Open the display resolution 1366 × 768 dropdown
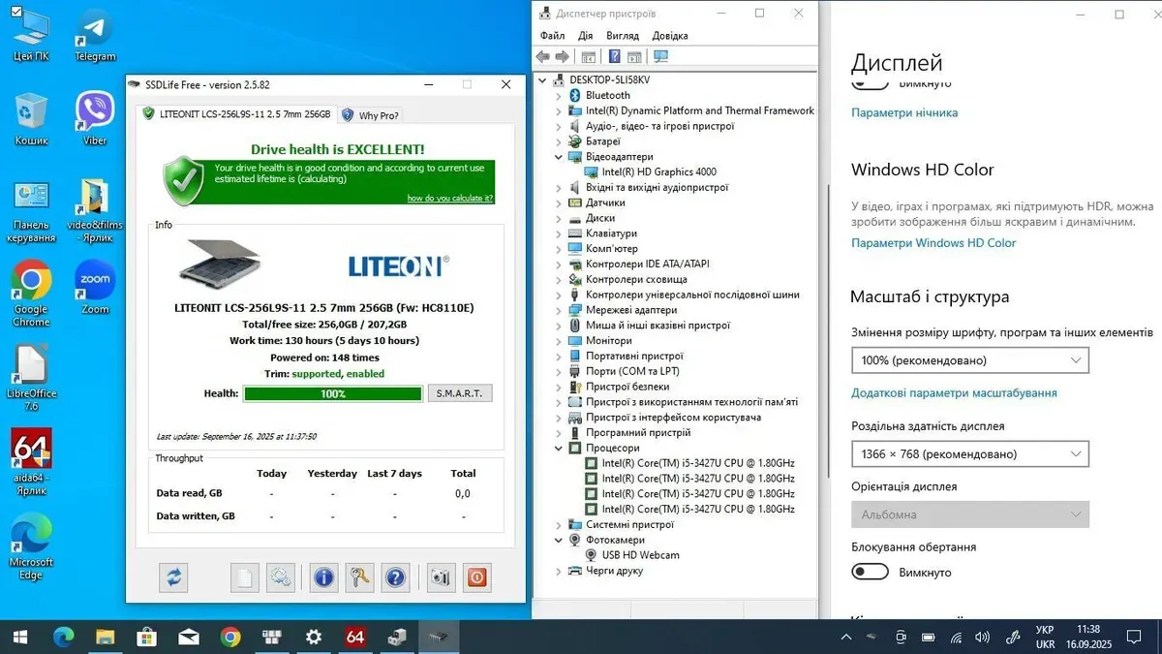Screen dimensions: 1162x654 [969, 453]
